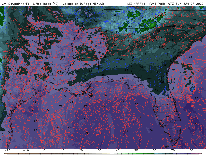Click the -20 label on the color scale
This screenshot has width=206, height=155.
point(7,150)
